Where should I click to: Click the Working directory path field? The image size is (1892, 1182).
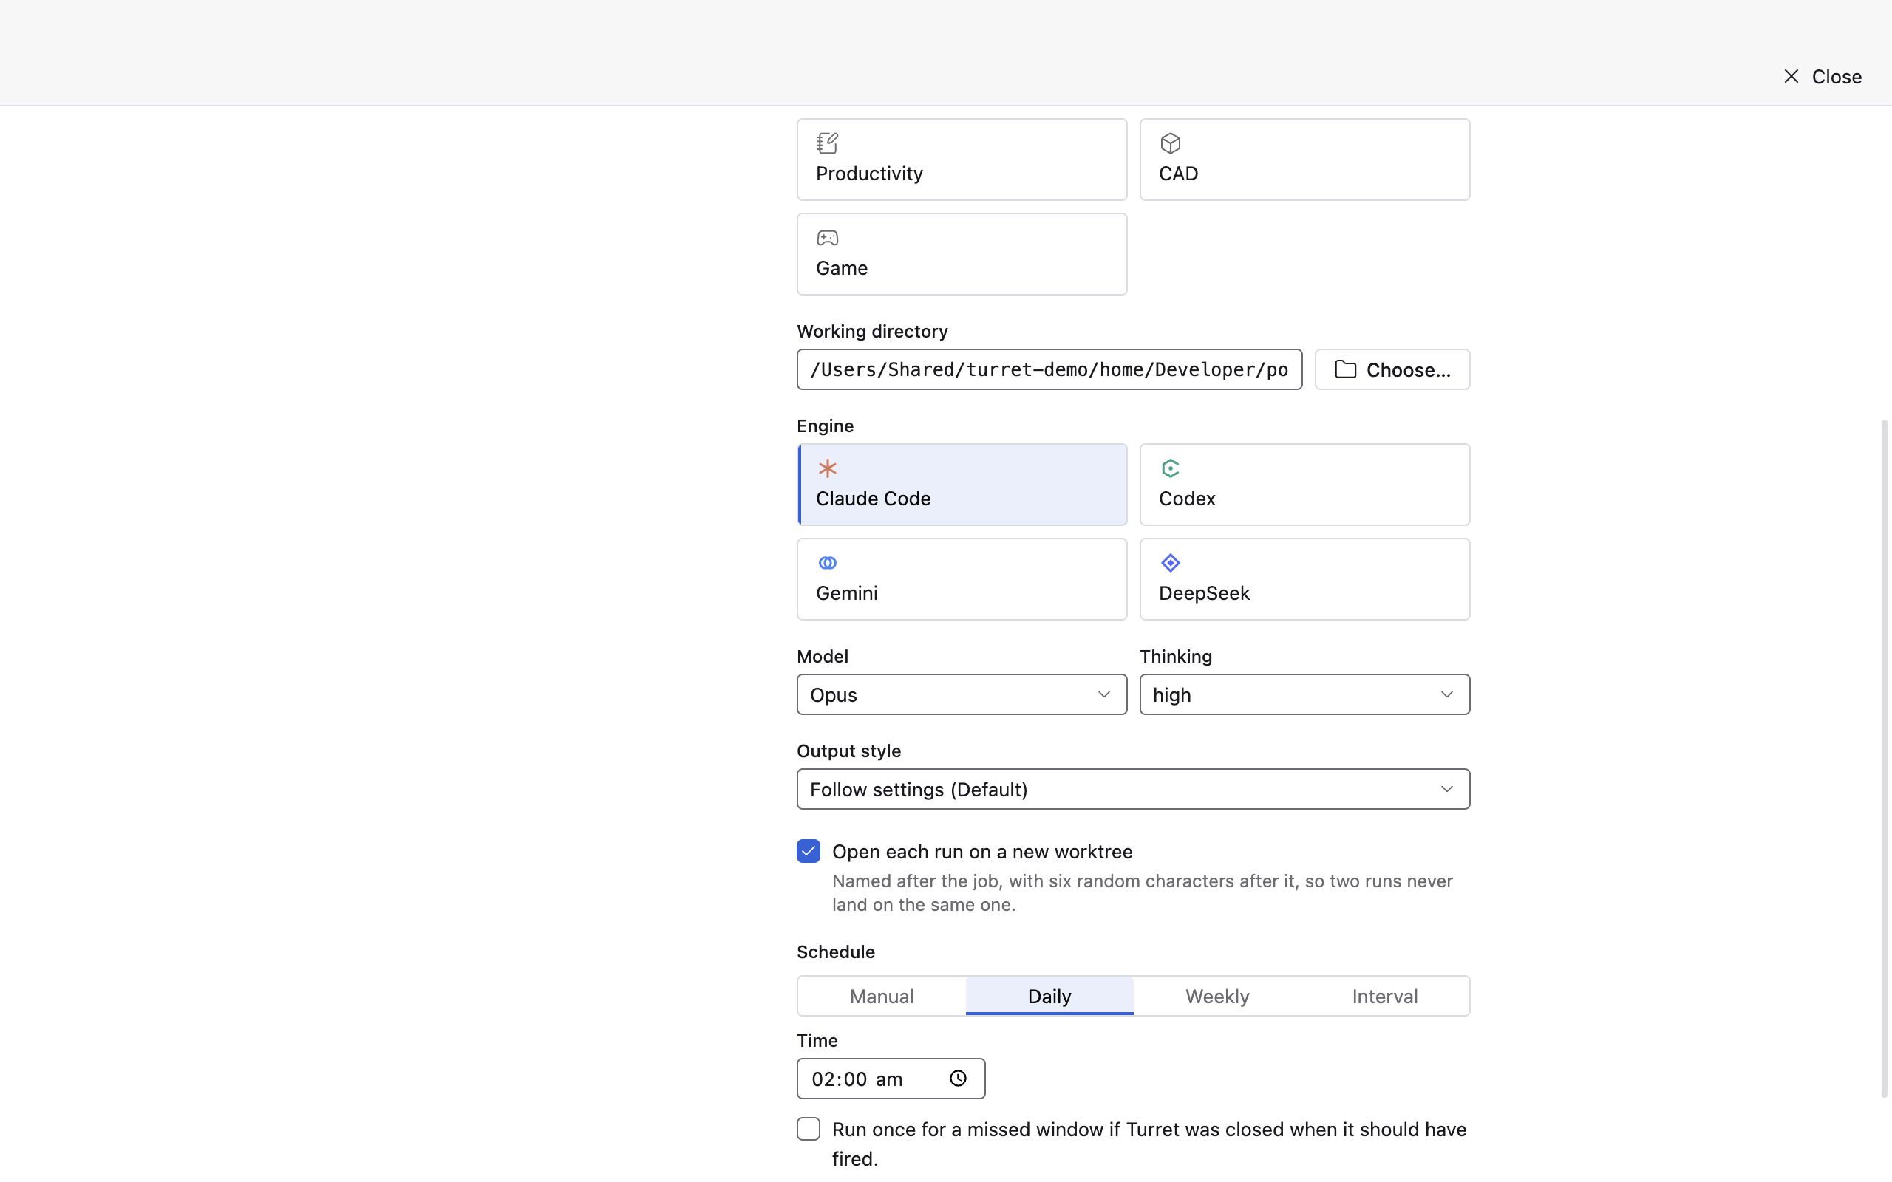[x=1049, y=369]
